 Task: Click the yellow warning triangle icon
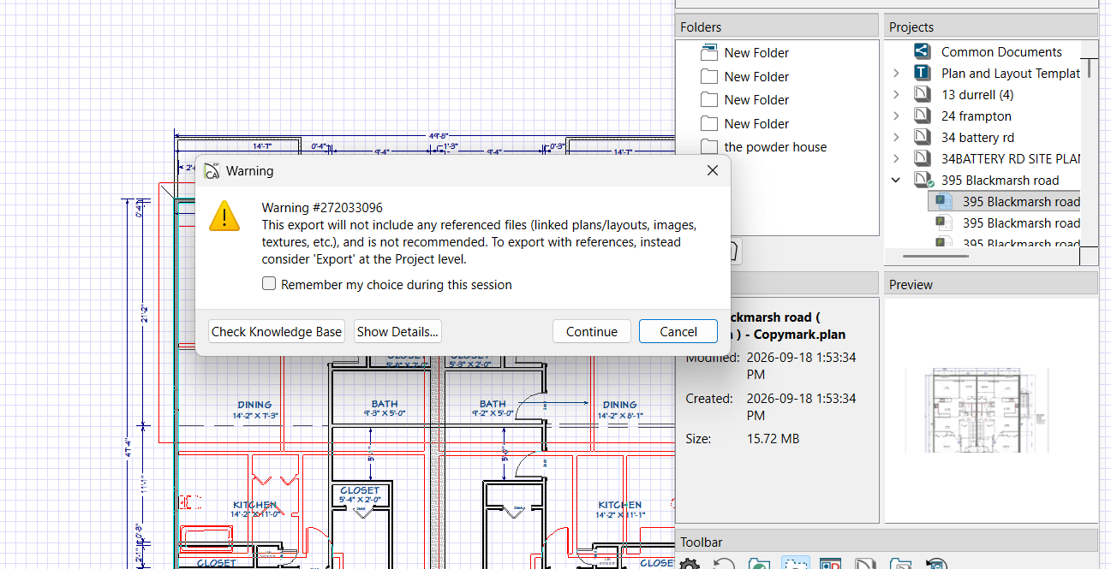[224, 216]
